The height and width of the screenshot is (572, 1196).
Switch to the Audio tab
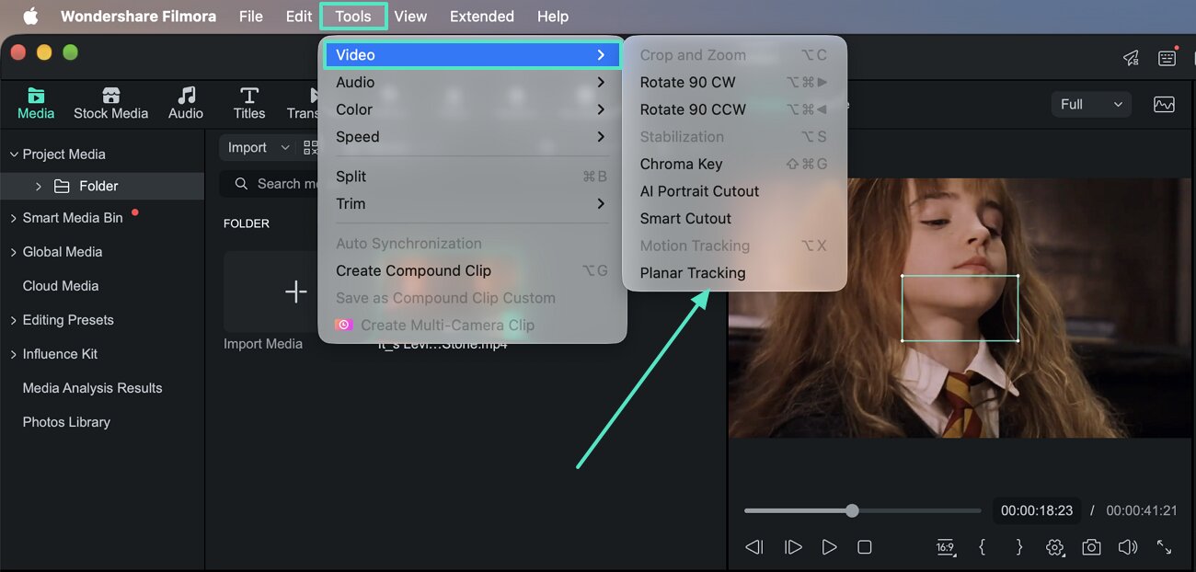click(186, 103)
